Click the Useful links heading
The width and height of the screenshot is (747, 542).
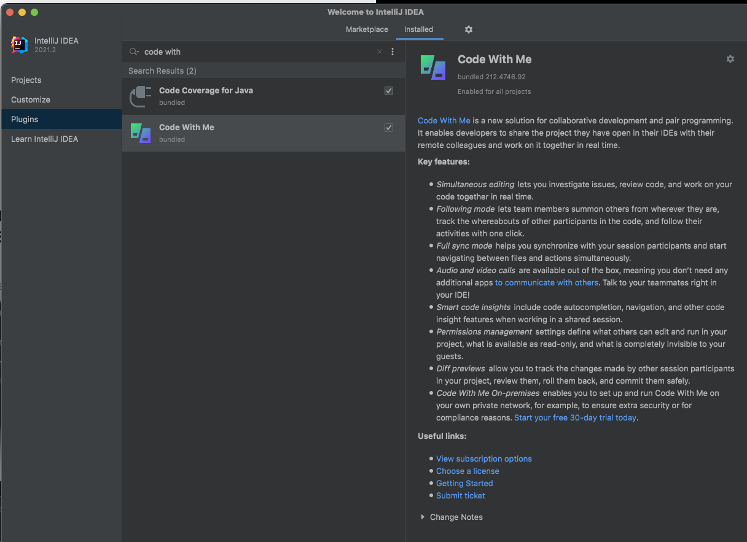tap(442, 436)
